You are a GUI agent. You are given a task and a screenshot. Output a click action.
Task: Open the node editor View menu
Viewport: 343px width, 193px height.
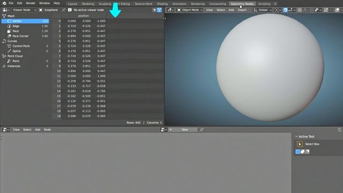click(16, 130)
